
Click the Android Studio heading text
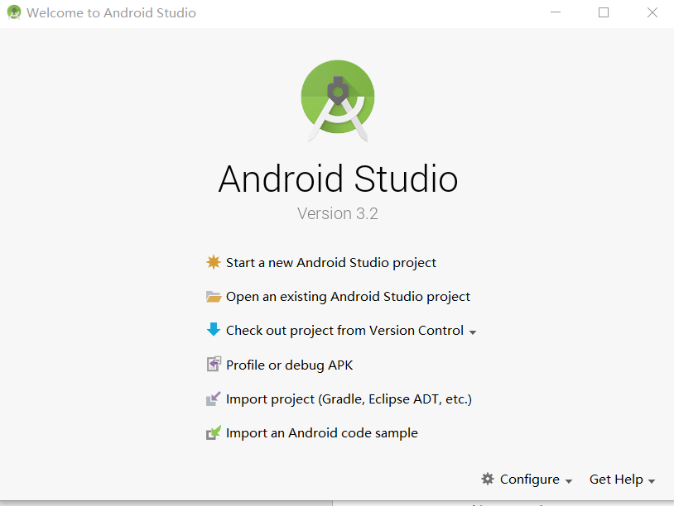pyautogui.click(x=338, y=179)
